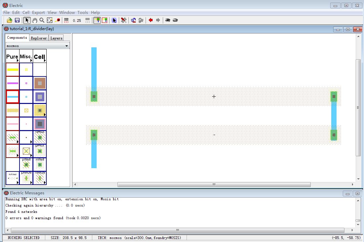The image size is (364, 242).
Task: Go forward with gray right arrow
Action: (158, 20)
